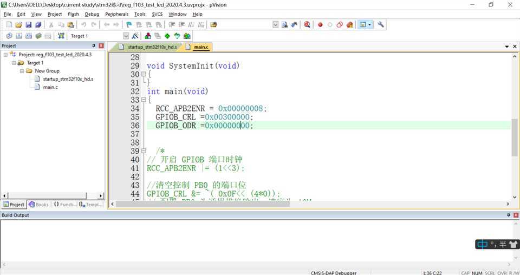This screenshot has width=520, height=275.
Task: Open the Flash menu
Action: (x=73, y=14)
